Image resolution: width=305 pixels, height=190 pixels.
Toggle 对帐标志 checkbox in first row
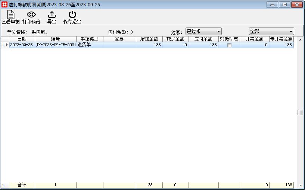tap(229, 45)
